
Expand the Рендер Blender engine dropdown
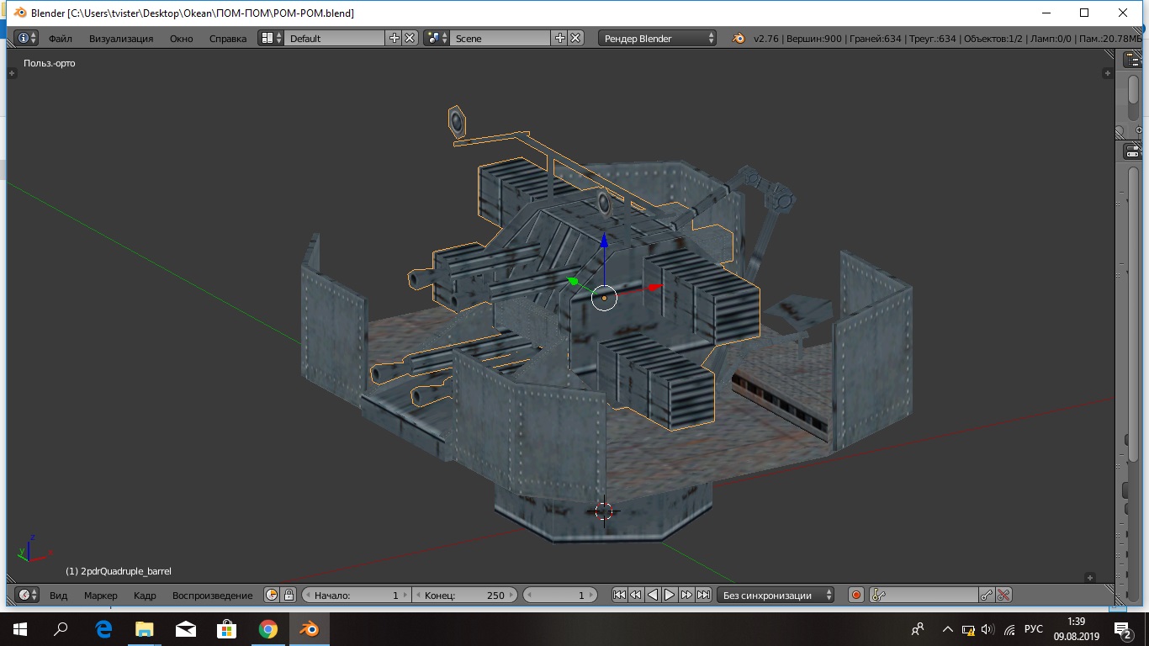(657, 38)
